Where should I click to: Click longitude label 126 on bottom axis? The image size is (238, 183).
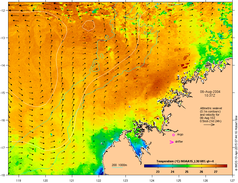206,180
